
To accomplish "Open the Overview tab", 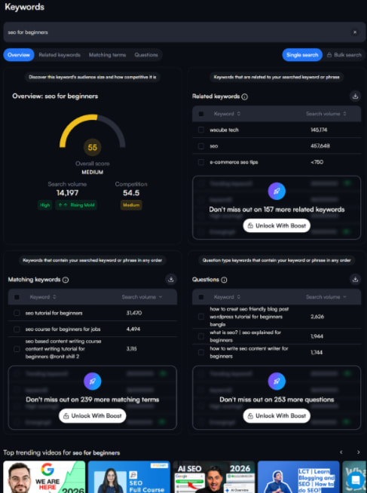I will [x=19, y=55].
